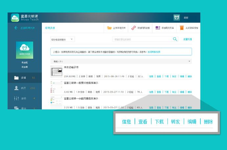Viewport: 227px width, 150px height.
Task: Collapse the 帮助 (9) group arrow
Action: [189, 61]
